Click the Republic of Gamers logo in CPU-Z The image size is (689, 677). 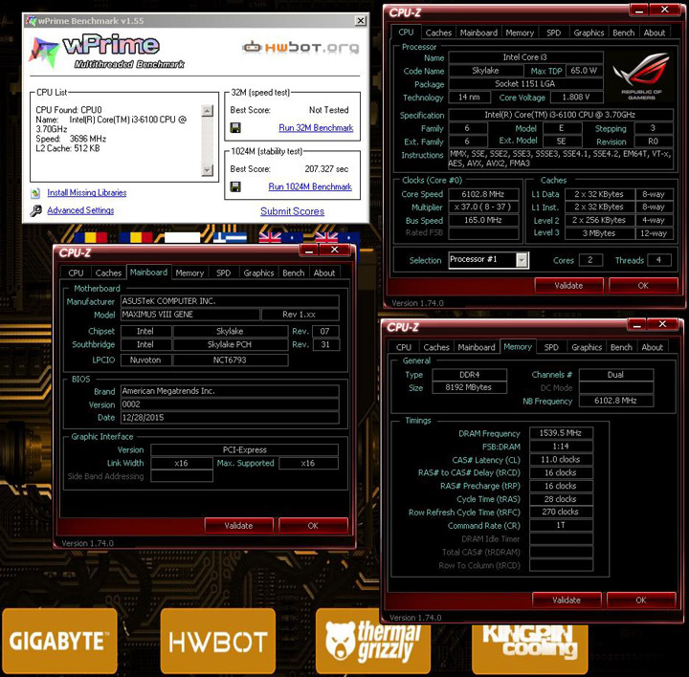pyautogui.click(x=641, y=76)
